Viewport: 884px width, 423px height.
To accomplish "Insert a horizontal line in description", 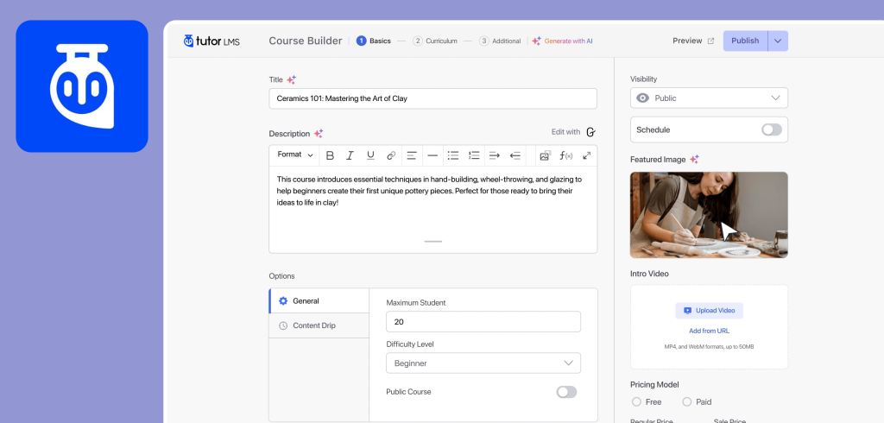I will coord(433,155).
